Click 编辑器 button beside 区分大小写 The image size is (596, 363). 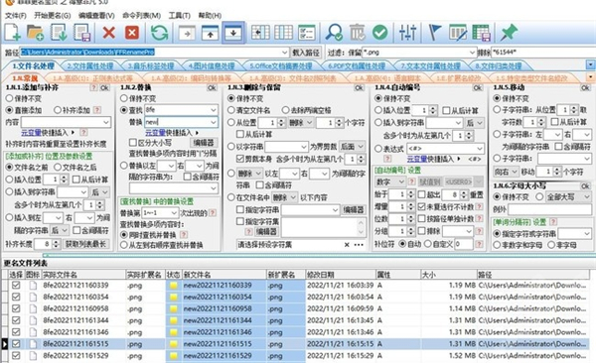click(x=204, y=143)
